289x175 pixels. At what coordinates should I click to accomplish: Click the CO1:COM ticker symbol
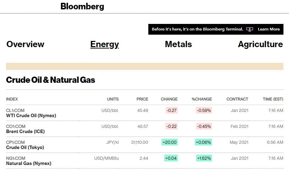16,126
